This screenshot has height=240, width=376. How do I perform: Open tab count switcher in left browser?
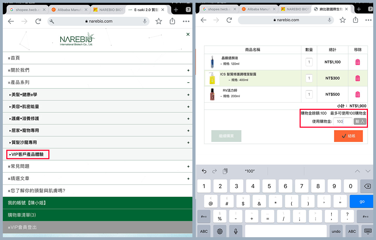pos(188,9)
